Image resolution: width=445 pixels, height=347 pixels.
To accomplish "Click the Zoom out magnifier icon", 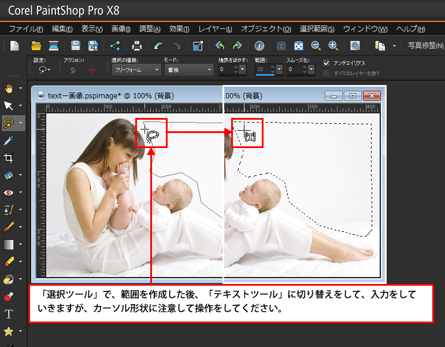I will (x=316, y=46).
